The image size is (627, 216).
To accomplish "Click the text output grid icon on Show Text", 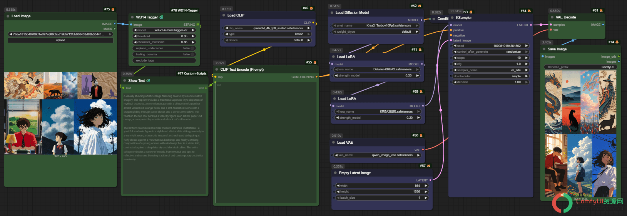I will (x=206, y=88).
